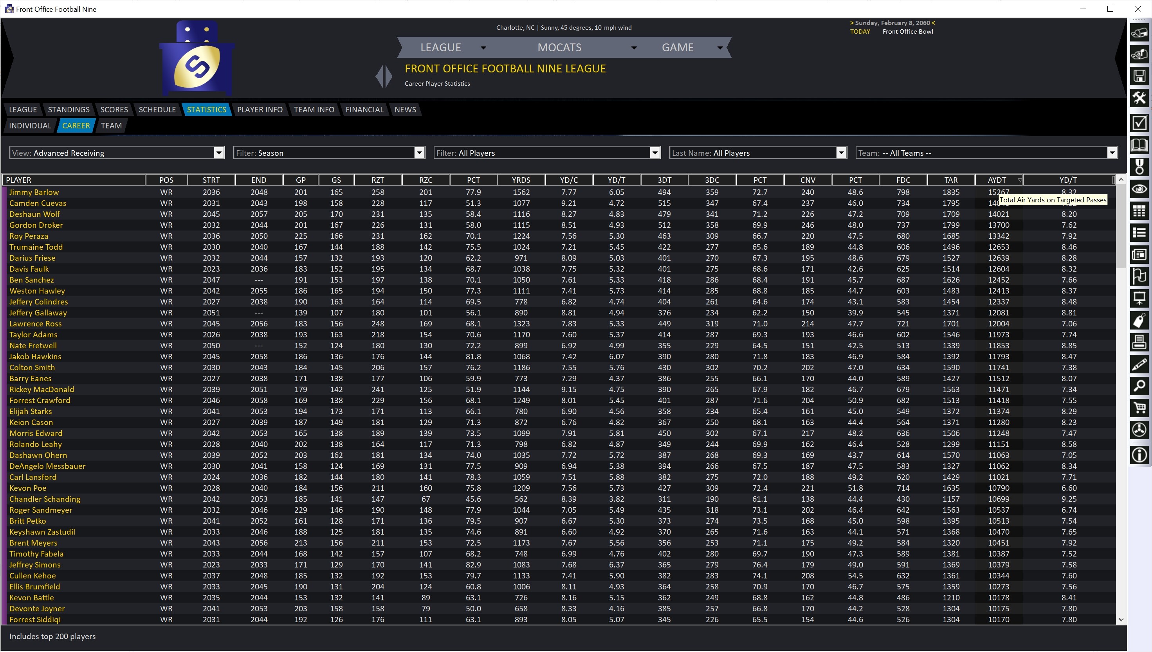
Task: Select the tools/utilities wrench icon on sidebar
Action: 1140,98
